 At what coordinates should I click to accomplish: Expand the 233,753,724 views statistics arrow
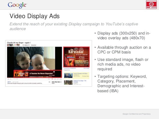click(x=61, y=82)
